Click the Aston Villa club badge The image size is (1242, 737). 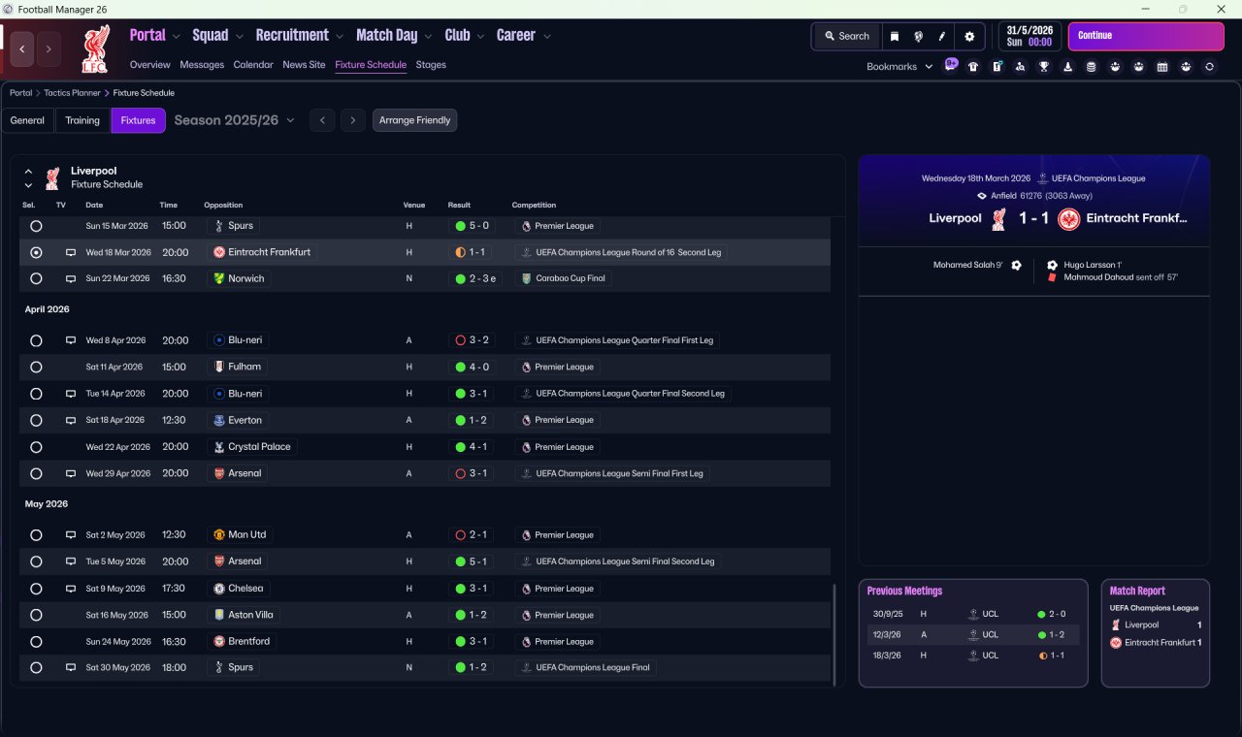219,615
